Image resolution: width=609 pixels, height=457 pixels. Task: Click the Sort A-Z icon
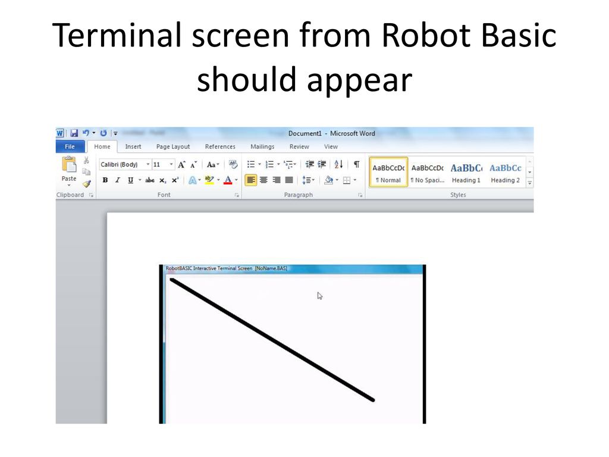[x=338, y=164]
